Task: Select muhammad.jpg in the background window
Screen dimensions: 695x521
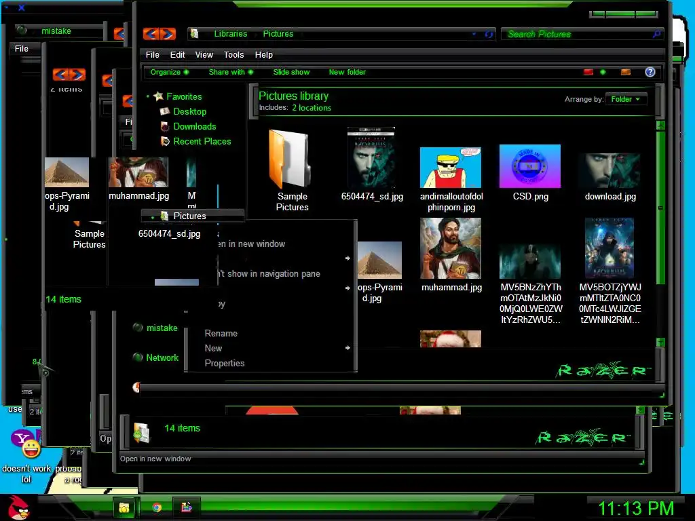Action: point(138,172)
